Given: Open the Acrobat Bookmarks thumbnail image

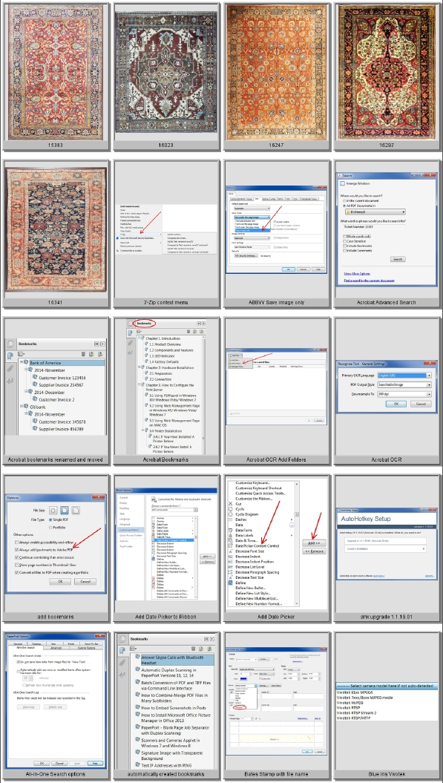Looking at the screenshot, I should coord(165,387).
